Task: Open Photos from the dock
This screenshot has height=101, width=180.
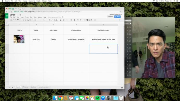Action: coord(87,98)
